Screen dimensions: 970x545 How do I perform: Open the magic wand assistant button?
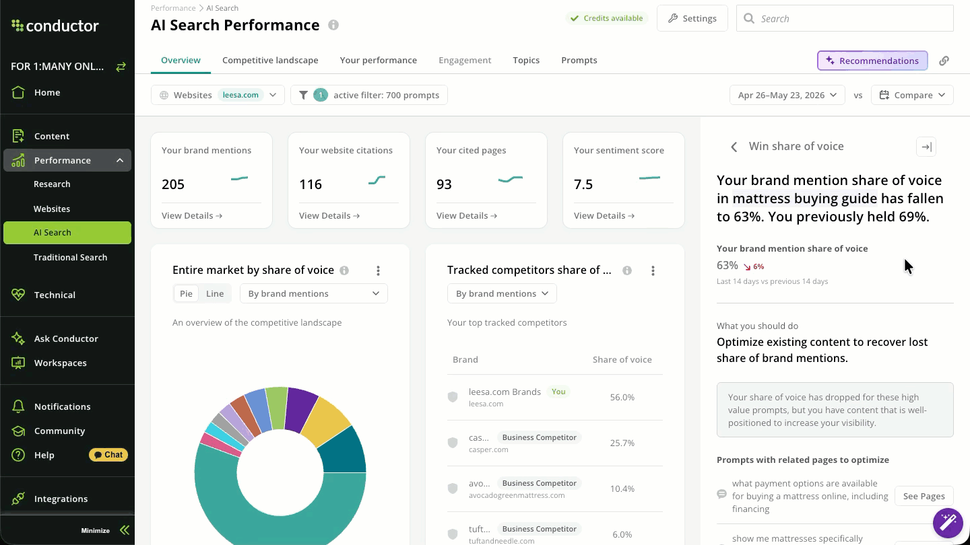(x=948, y=522)
